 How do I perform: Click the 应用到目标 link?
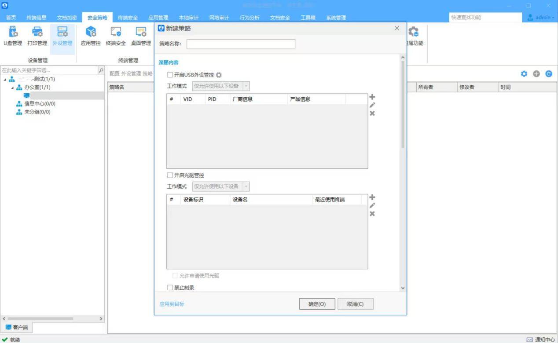[x=172, y=304]
